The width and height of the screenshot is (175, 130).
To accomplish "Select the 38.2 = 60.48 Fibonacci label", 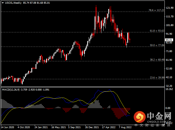I will (157, 60).
